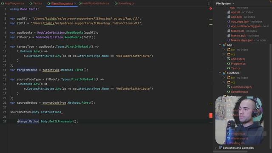Click on ReadModule in line 6
This screenshot has height=153, width=272.
click(75, 33)
